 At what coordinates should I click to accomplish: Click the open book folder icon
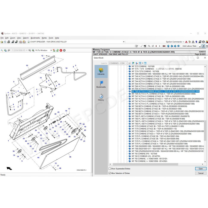click(2, 42)
